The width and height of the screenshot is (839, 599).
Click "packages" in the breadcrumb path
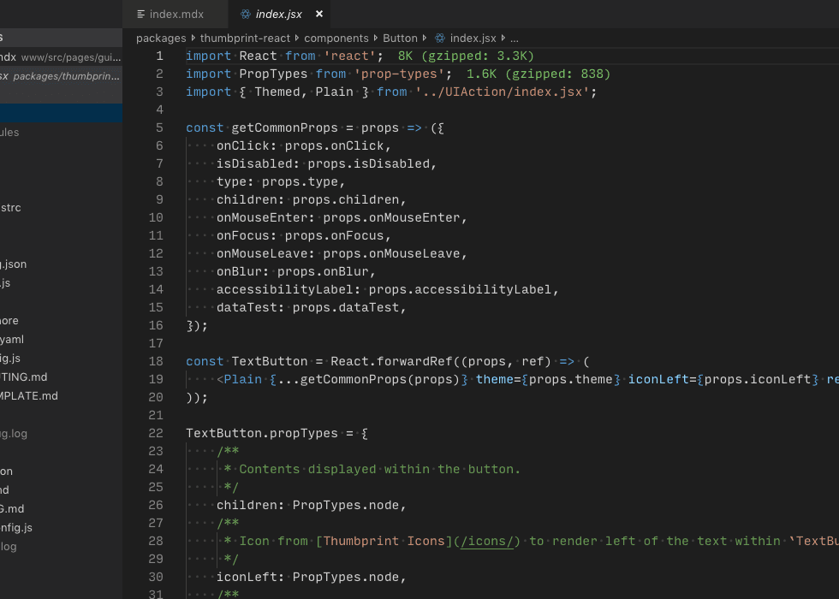point(160,38)
